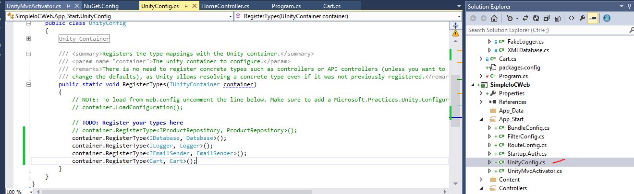634x194 pixels.
Task: Click the Home icon in Solution Explorer
Action: (x=494, y=19)
